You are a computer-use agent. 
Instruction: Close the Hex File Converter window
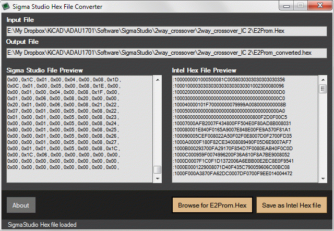[320, 6]
